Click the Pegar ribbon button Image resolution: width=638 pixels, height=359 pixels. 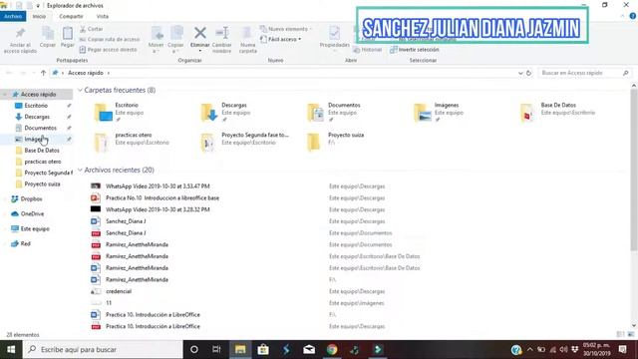coord(68,37)
